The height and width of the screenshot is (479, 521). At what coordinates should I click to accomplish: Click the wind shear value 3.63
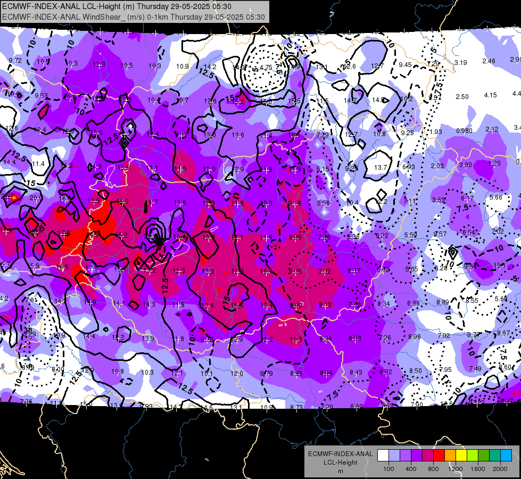(439, 200)
